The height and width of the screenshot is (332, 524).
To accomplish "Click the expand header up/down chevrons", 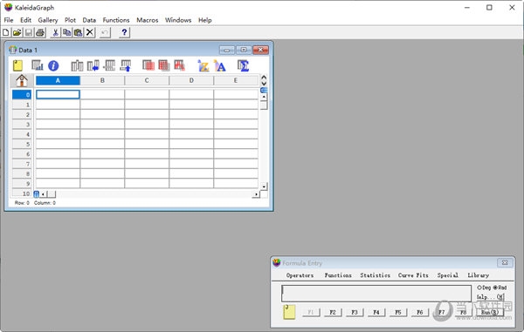I will (264, 80).
